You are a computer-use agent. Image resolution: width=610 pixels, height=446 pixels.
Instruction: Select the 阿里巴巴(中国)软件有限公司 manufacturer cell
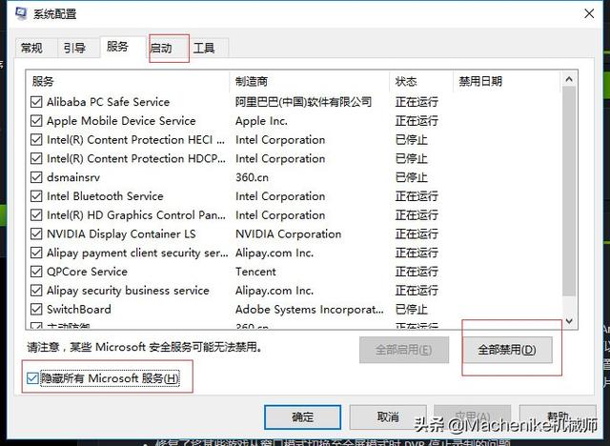(303, 102)
